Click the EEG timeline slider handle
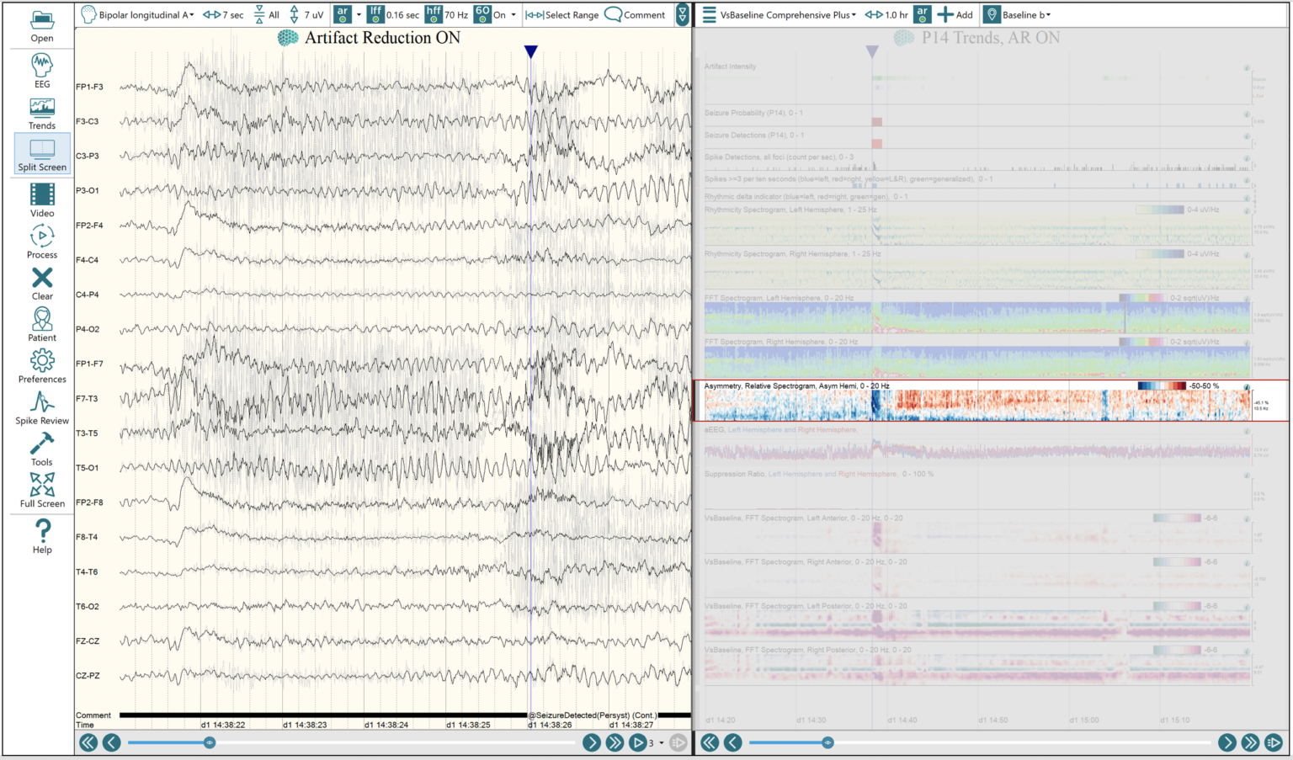The image size is (1293, 760). tap(210, 742)
